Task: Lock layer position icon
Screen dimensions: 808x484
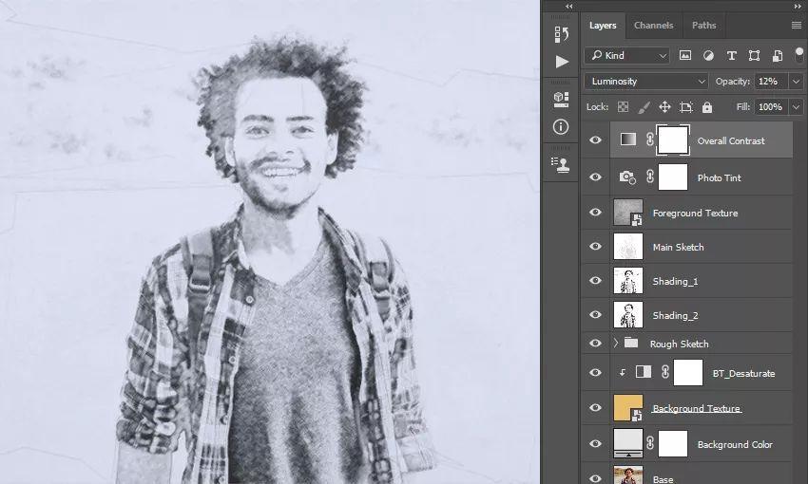Action: pyautogui.click(x=664, y=107)
